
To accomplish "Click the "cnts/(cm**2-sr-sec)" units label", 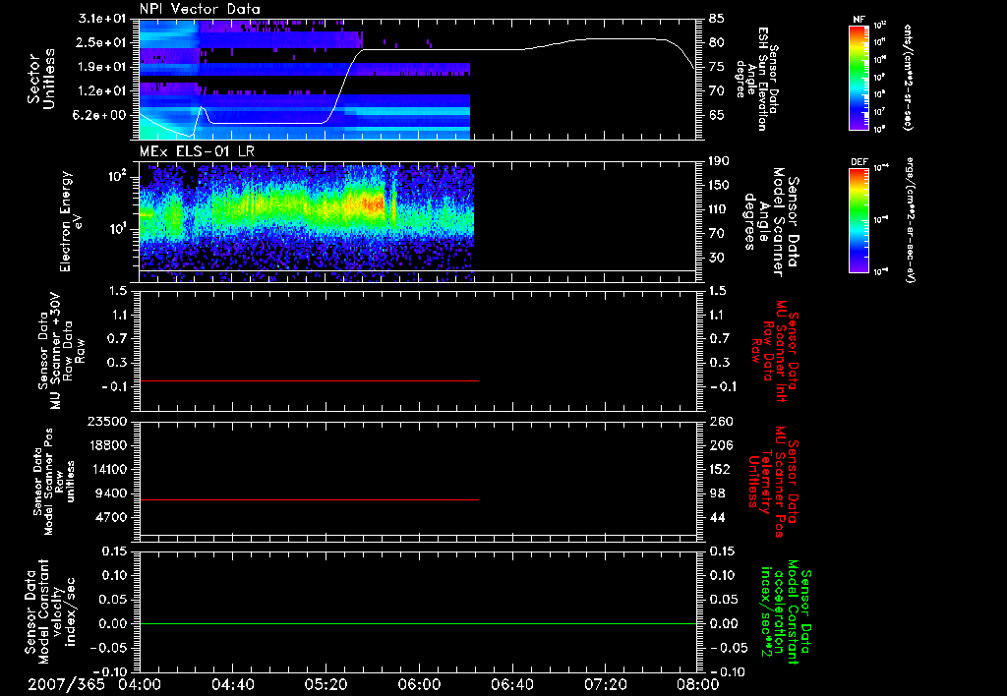I will 908,77.
